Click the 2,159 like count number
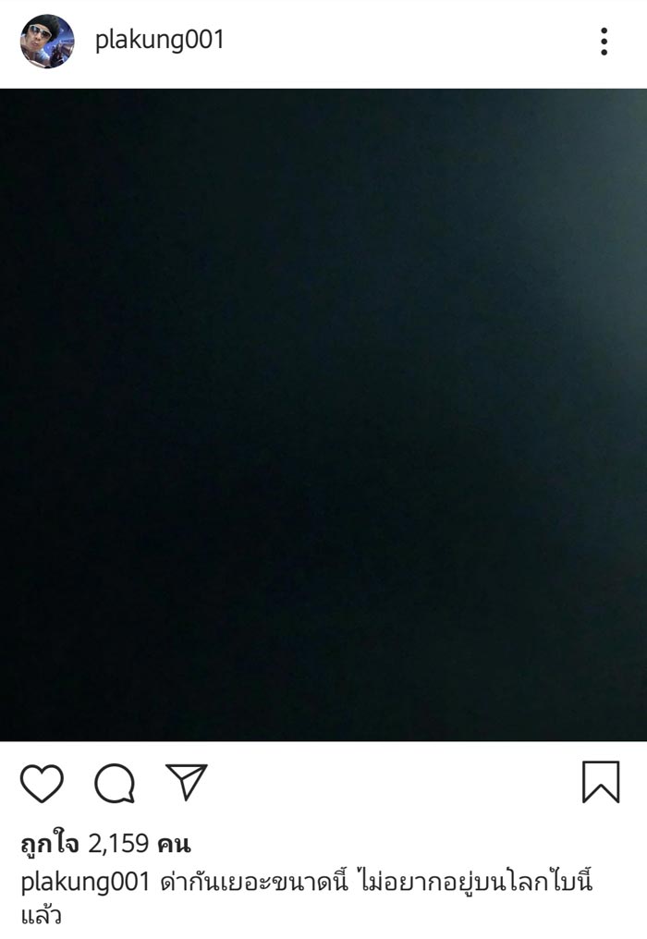Viewport: 647px width, 939px height. pyautogui.click(x=118, y=844)
